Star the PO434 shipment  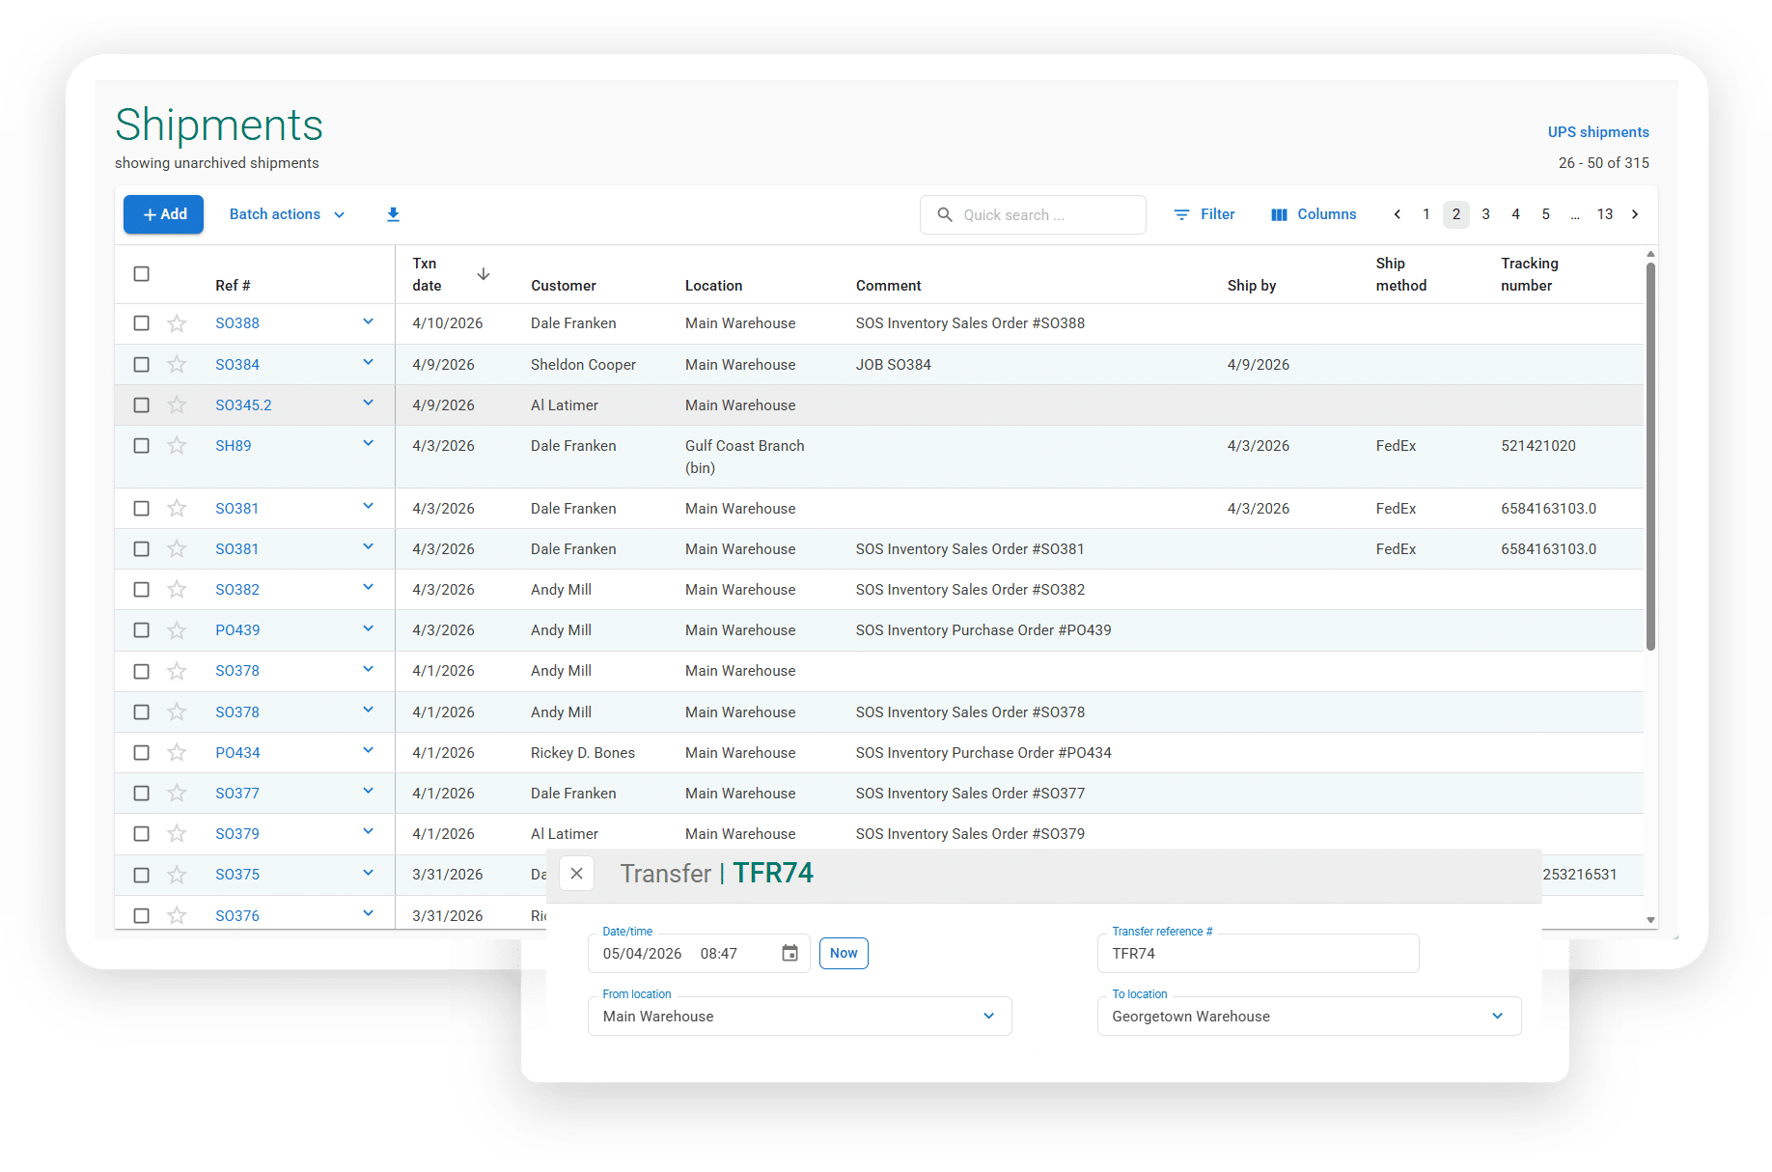pos(177,753)
